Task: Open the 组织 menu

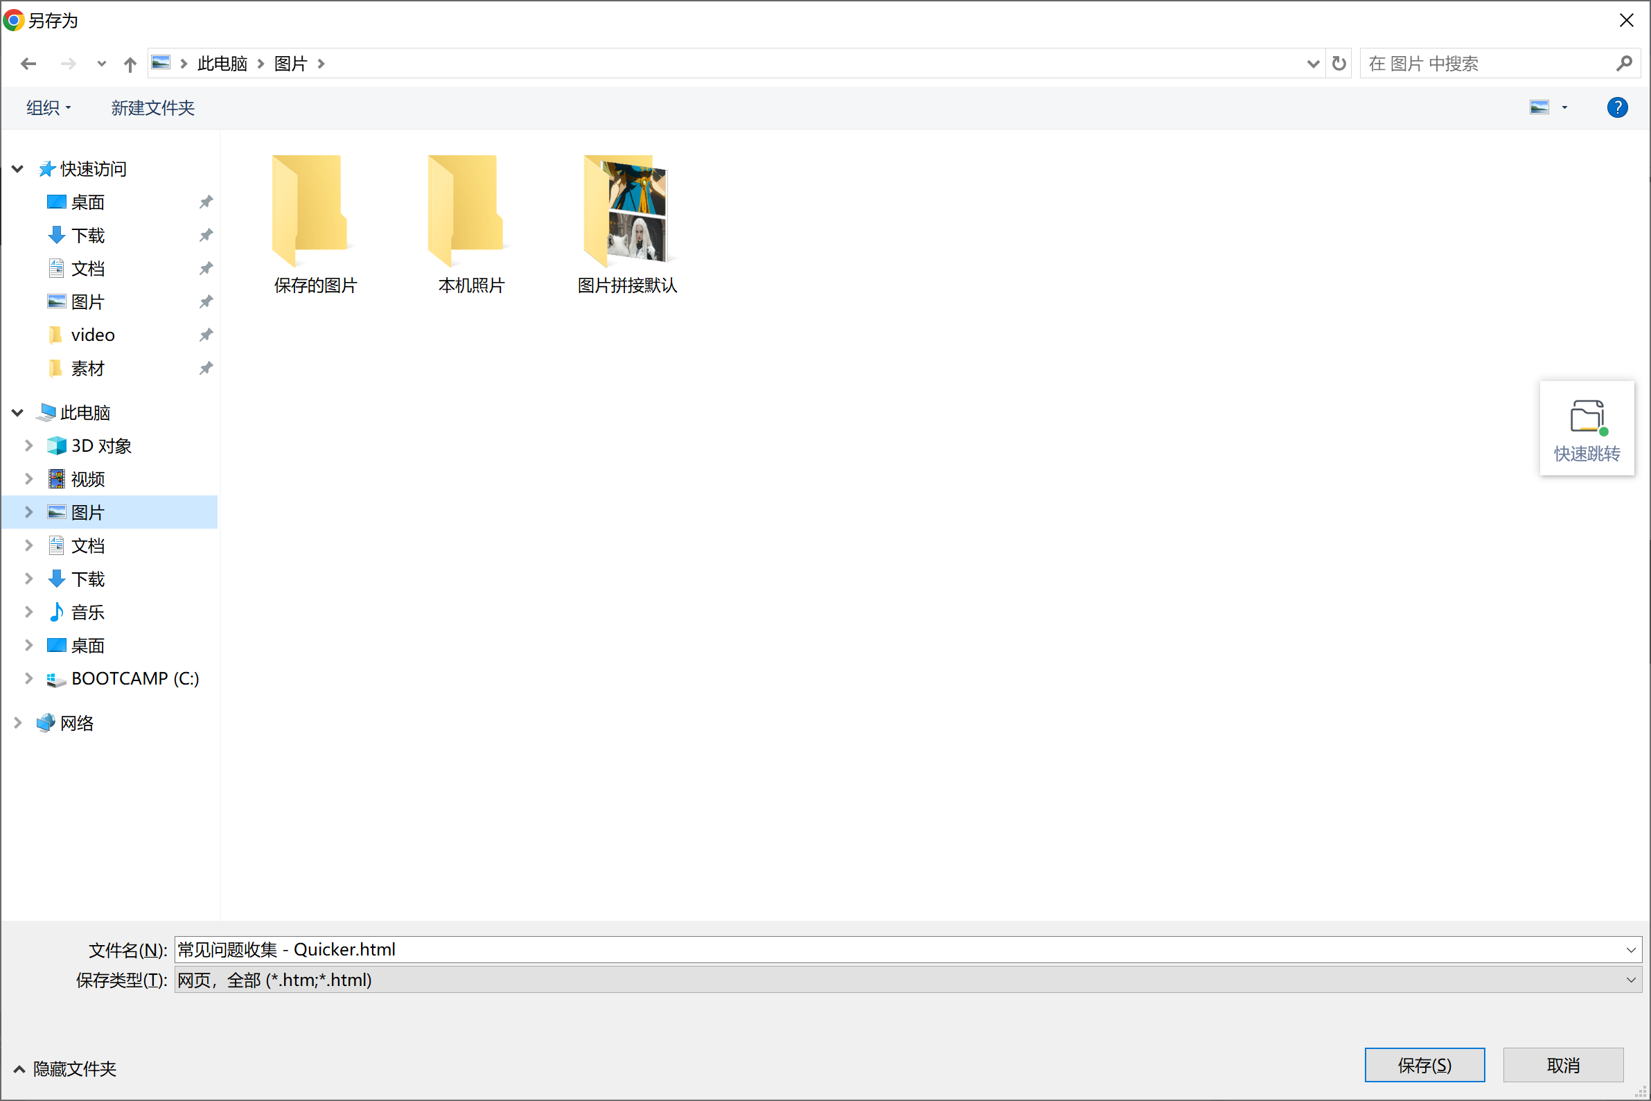Action: click(x=48, y=107)
